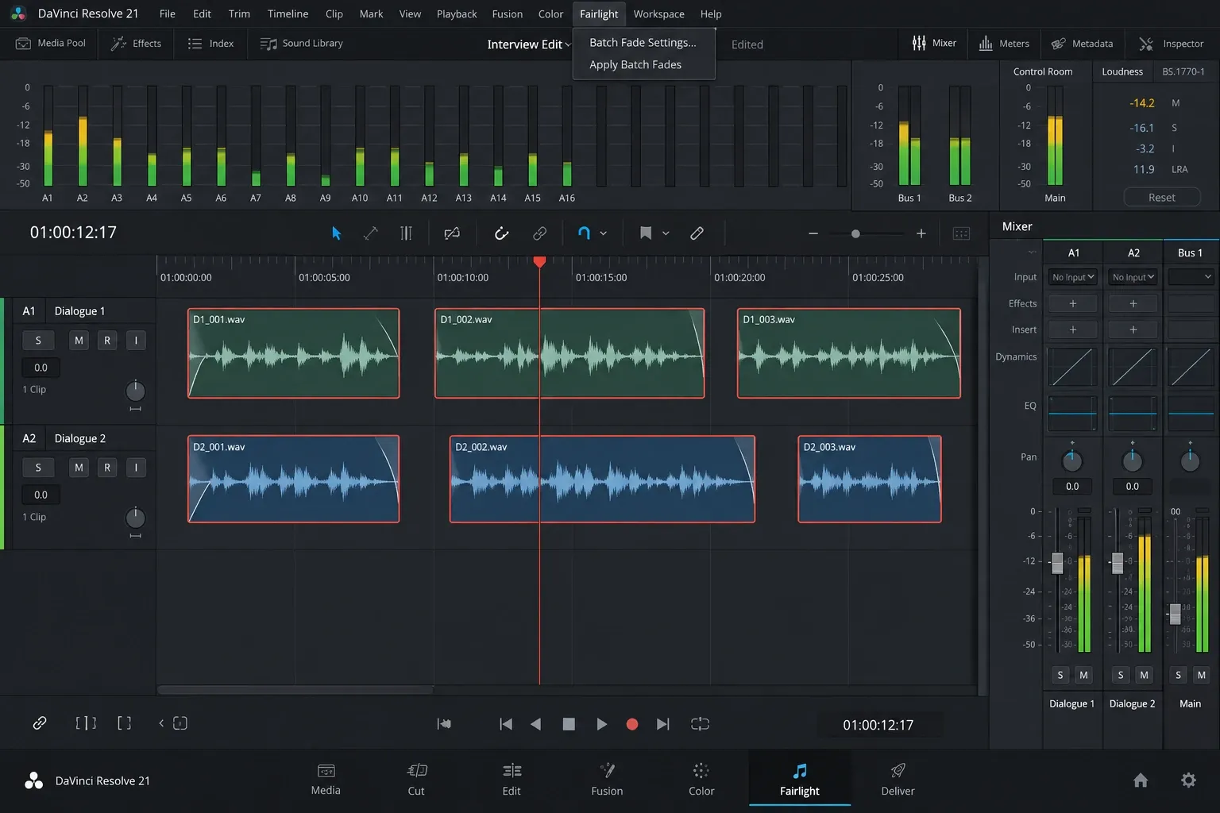Viewport: 1220px width, 813px height.
Task: Arm record on Dialogue 1 track
Action: click(x=107, y=341)
